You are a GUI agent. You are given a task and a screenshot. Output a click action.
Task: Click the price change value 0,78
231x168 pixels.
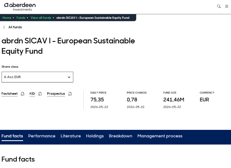(132, 100)
